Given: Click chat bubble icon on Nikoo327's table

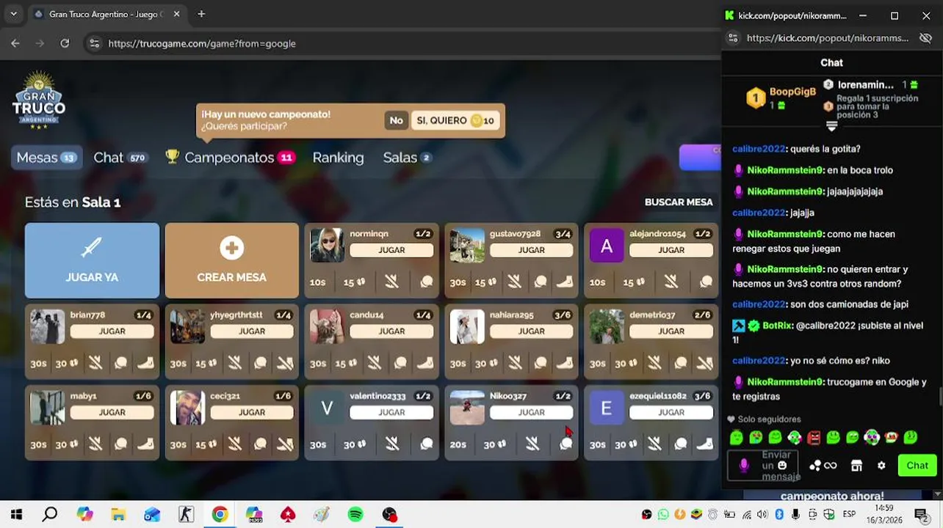Looking at the screenshot, I should [566, 444].
